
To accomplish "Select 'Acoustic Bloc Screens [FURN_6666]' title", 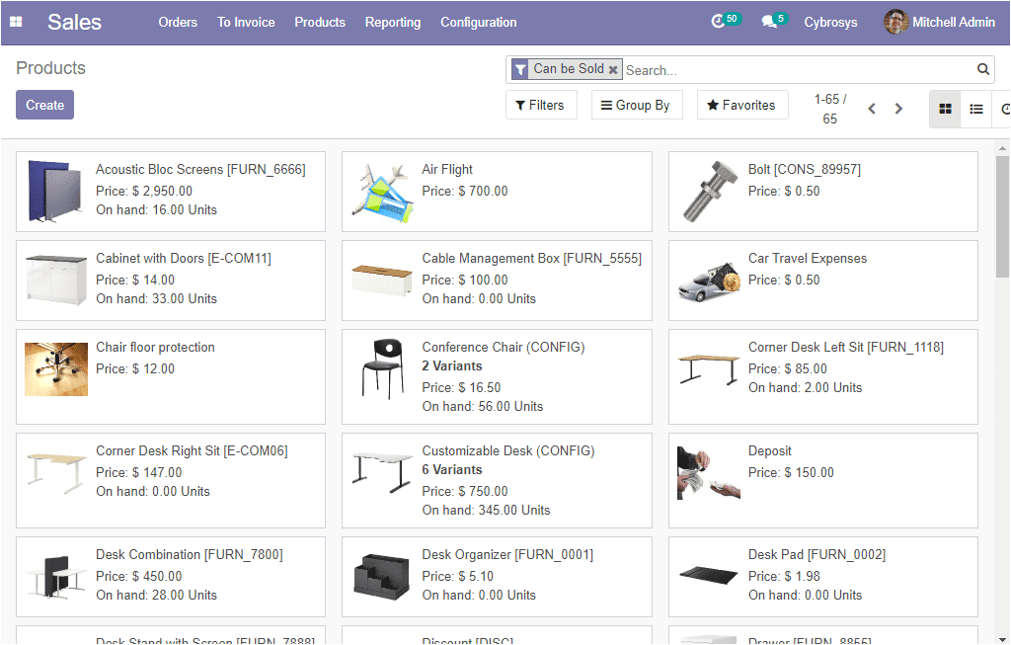I will coord(200,169).
